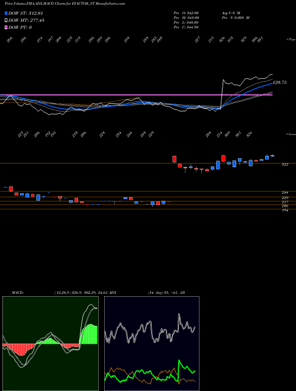The width and height of the screenshot is (296, 391).
Task: Click the blue DOW ST legend swatch
Action: tap(6, 13)
